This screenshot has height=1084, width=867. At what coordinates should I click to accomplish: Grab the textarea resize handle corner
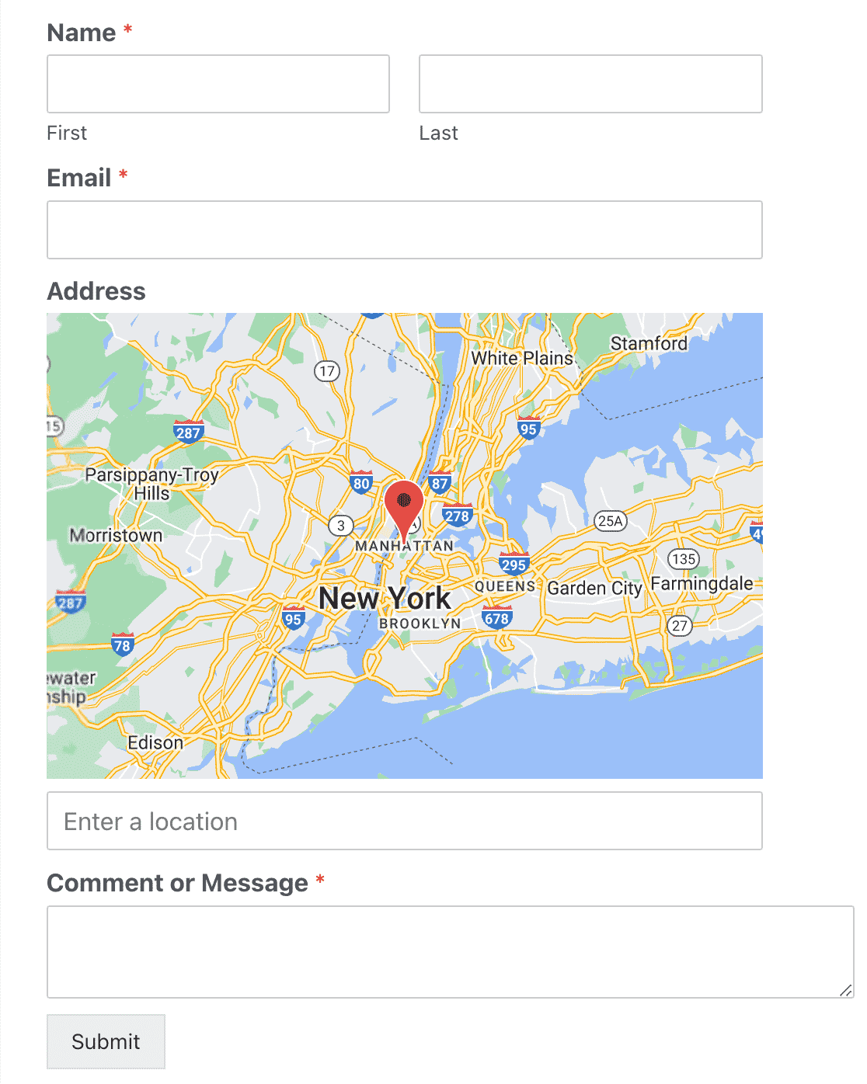tap(846, 990)
